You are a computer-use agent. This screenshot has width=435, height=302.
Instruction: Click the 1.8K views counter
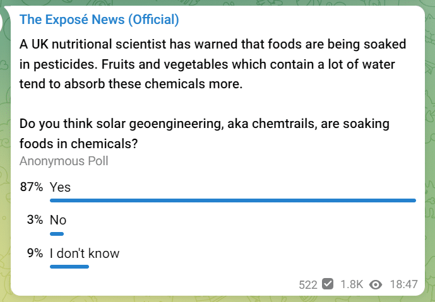click(352, 284)
